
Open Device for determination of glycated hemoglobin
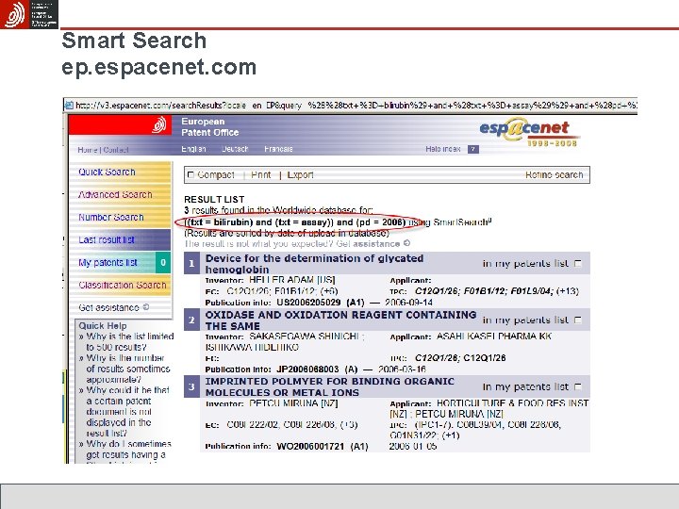click(314, 264)
